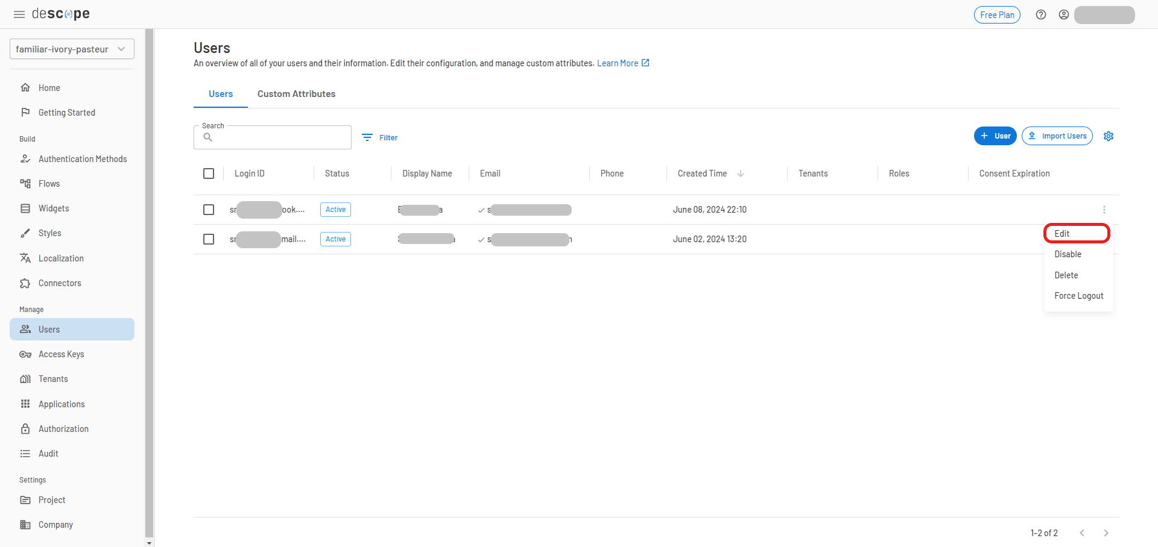The height and width of the screenshot is (547, 1158).
Task: Open the Authentication Methods section
Action: [82, 158]
